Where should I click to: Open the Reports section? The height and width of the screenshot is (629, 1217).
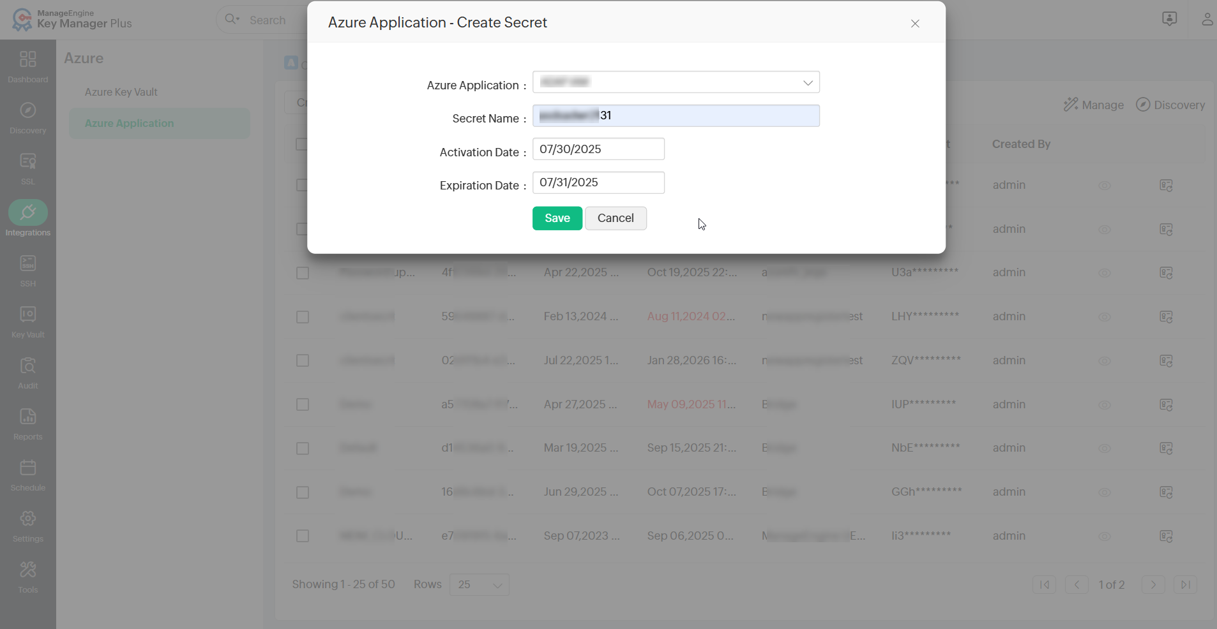click(27, 423)
